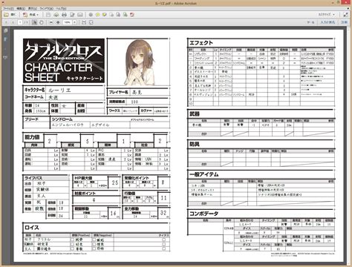Click the fit one full page icon
The image size is (352, 267).
91,22
